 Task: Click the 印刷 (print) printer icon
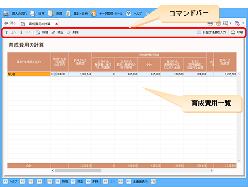[233, 32]
